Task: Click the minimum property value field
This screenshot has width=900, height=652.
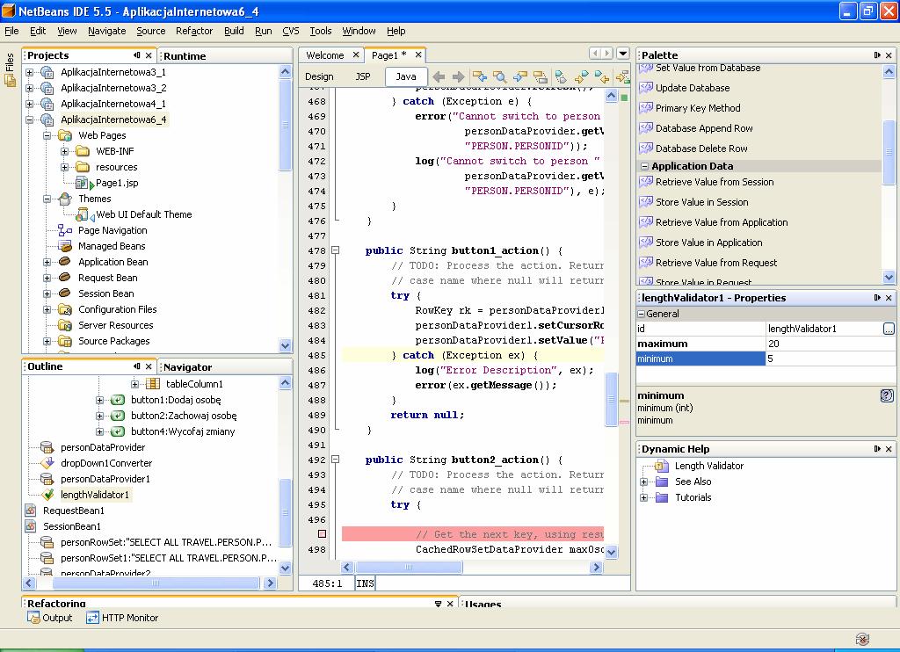Action: [x=831, y=359]
